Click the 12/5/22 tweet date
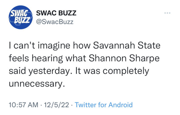This screenshot has width=180, height=115. pos(57,105)
